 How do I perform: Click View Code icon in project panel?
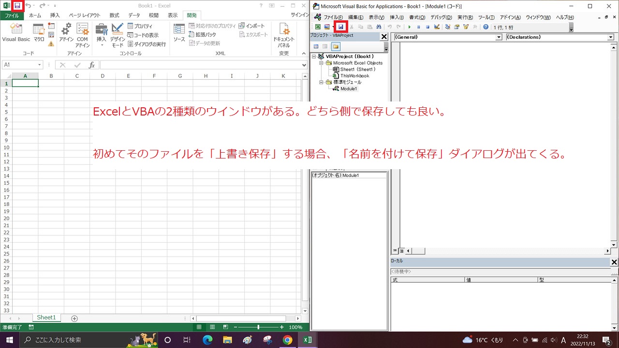(316, 46)
